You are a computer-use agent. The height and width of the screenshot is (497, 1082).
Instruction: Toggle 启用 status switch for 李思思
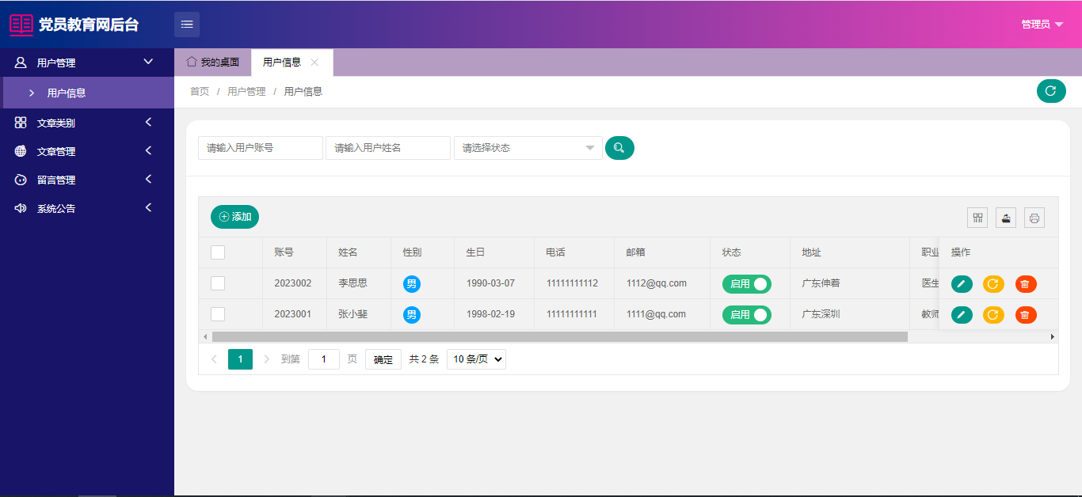click(x=747, y=284)
